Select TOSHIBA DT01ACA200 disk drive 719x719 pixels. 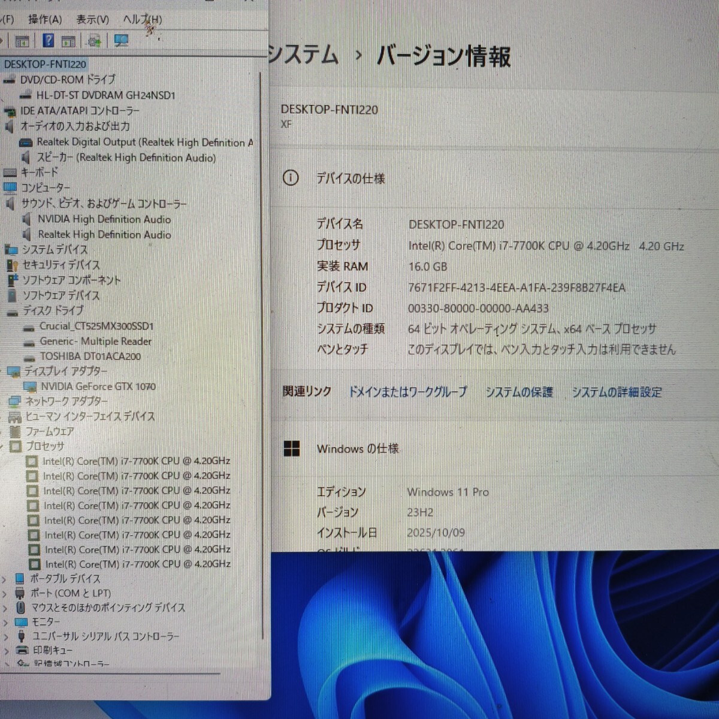[90, 356]
